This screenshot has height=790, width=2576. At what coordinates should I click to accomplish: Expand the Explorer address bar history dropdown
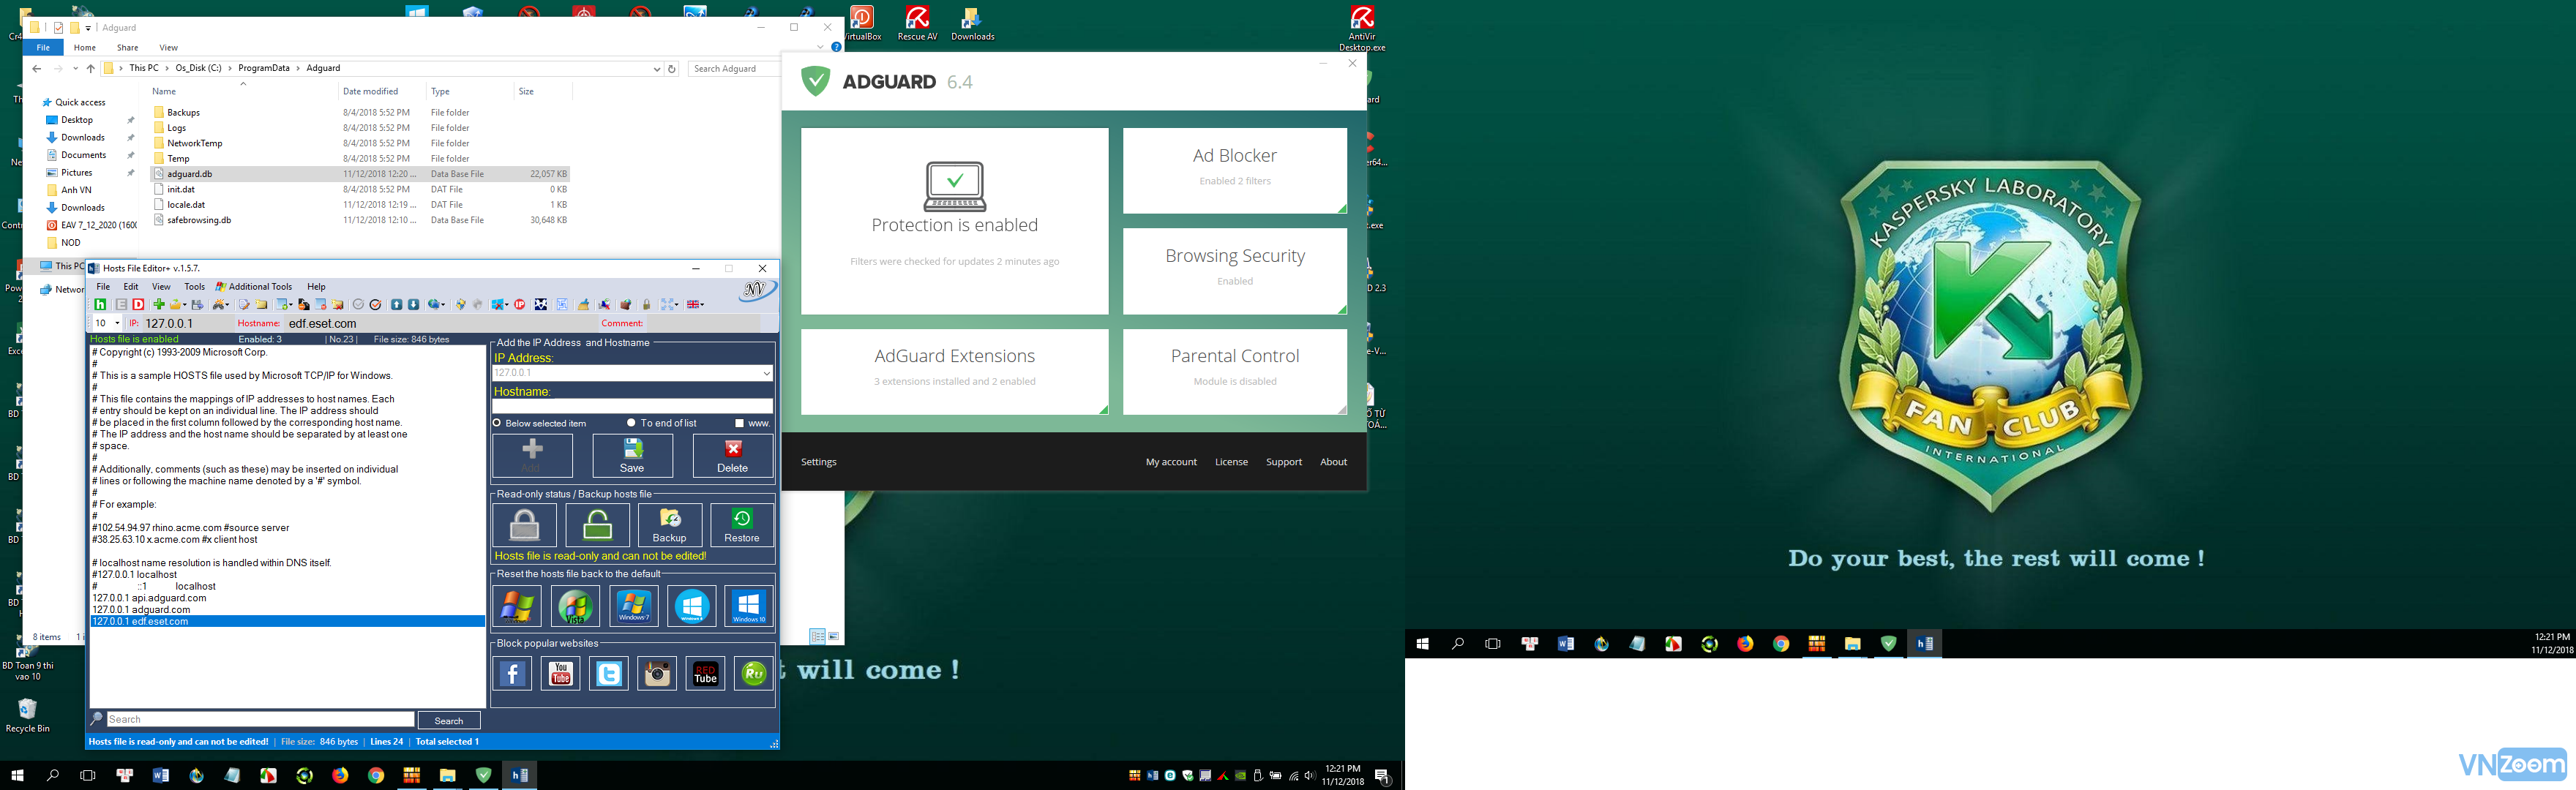[657, 69]
